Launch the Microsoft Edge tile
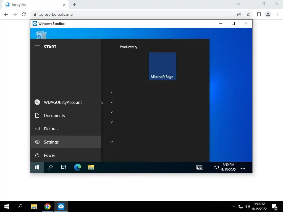Viewport: 283px width, 212px height. pyautogui.click(x=163, y=66)
